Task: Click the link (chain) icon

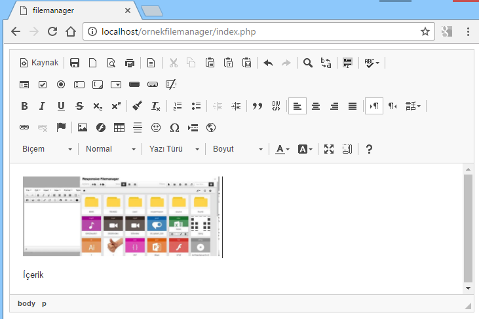Action: [24, 127]
